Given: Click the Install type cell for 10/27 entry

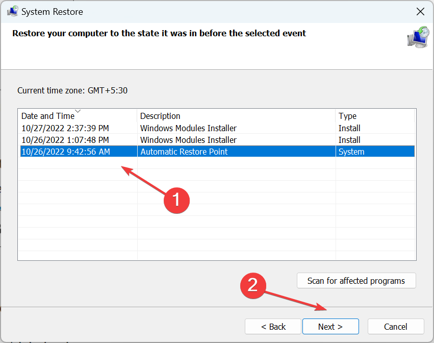Looking at the screenshot, I should coord(349,128).
